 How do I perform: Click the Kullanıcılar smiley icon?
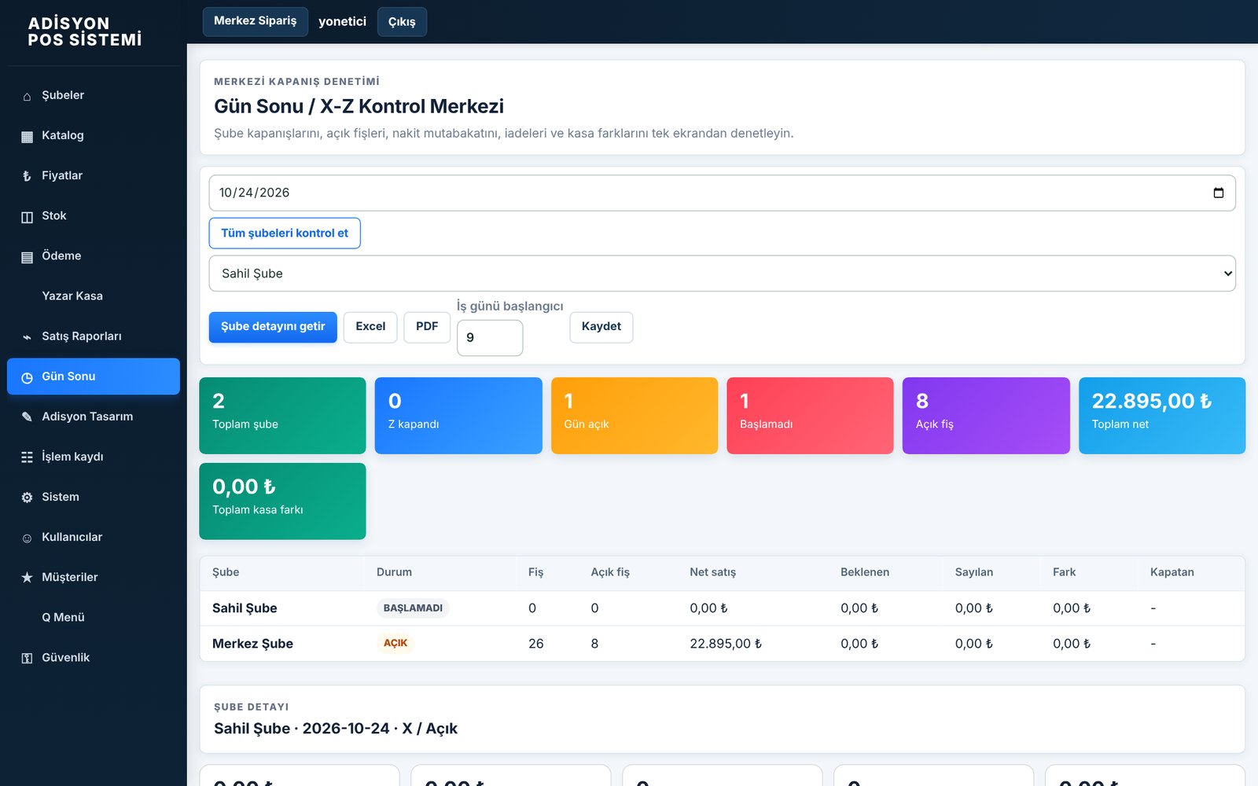pos(27,538)
